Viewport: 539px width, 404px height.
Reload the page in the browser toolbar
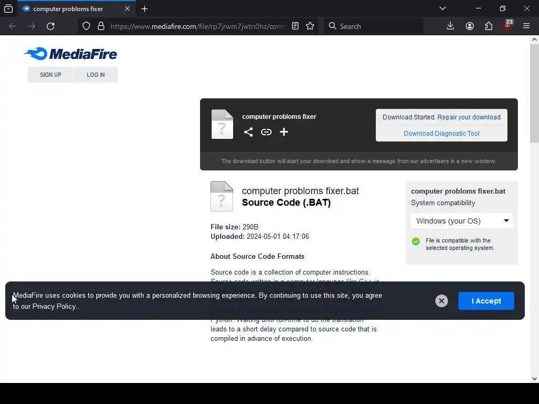point(51,26)
